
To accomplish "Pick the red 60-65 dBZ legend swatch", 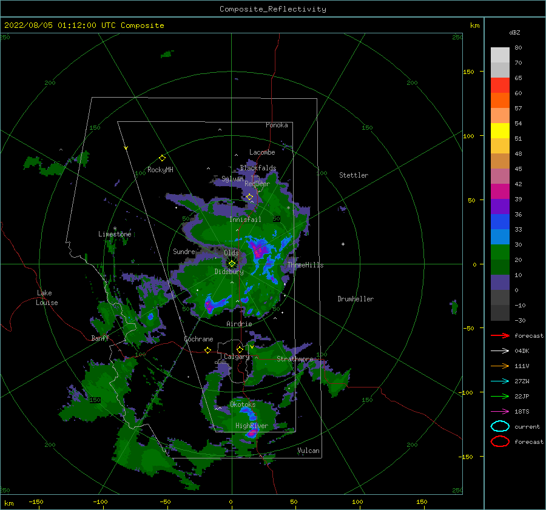I will pos(500,85).
